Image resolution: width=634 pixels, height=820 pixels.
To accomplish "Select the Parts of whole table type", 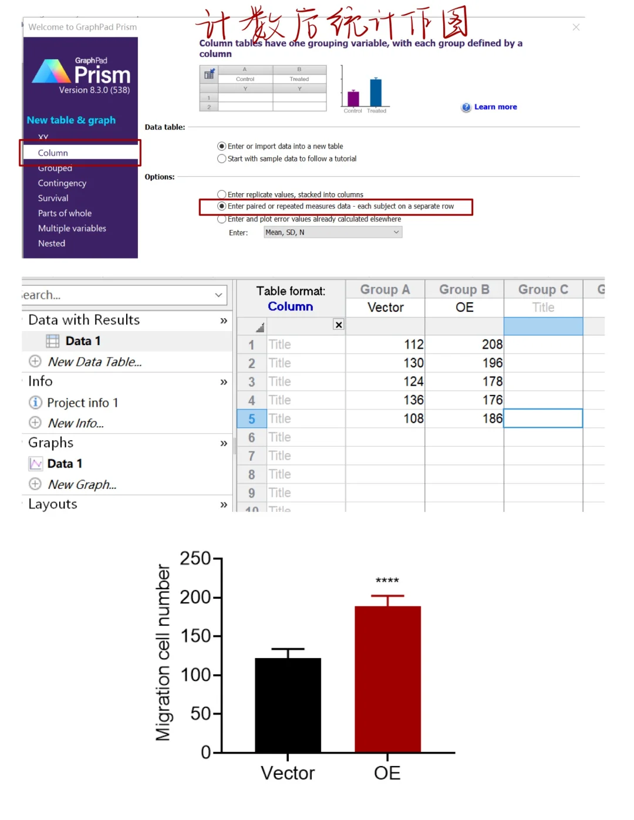I will pyautogui.click(x=65, y=213).
